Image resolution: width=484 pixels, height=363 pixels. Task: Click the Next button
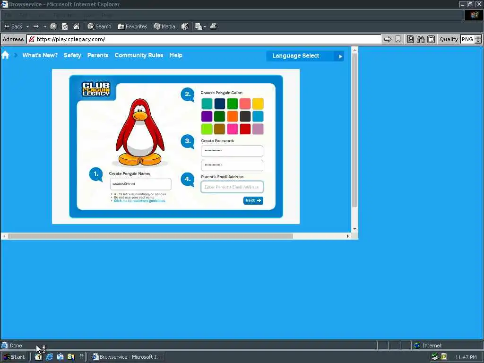click(253, 200)
